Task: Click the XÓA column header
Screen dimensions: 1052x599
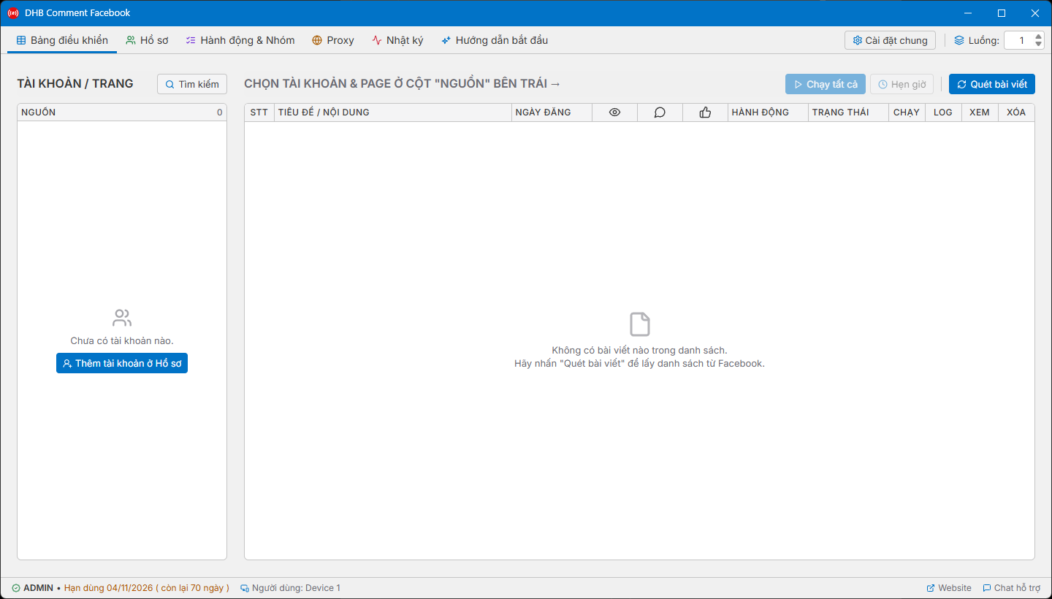Action: (1016, 112)
